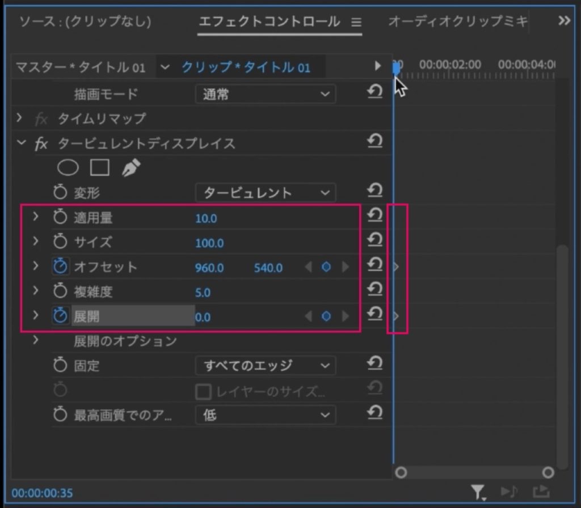
Task: Expand 展開のオプション section
Action: [36, 340]
